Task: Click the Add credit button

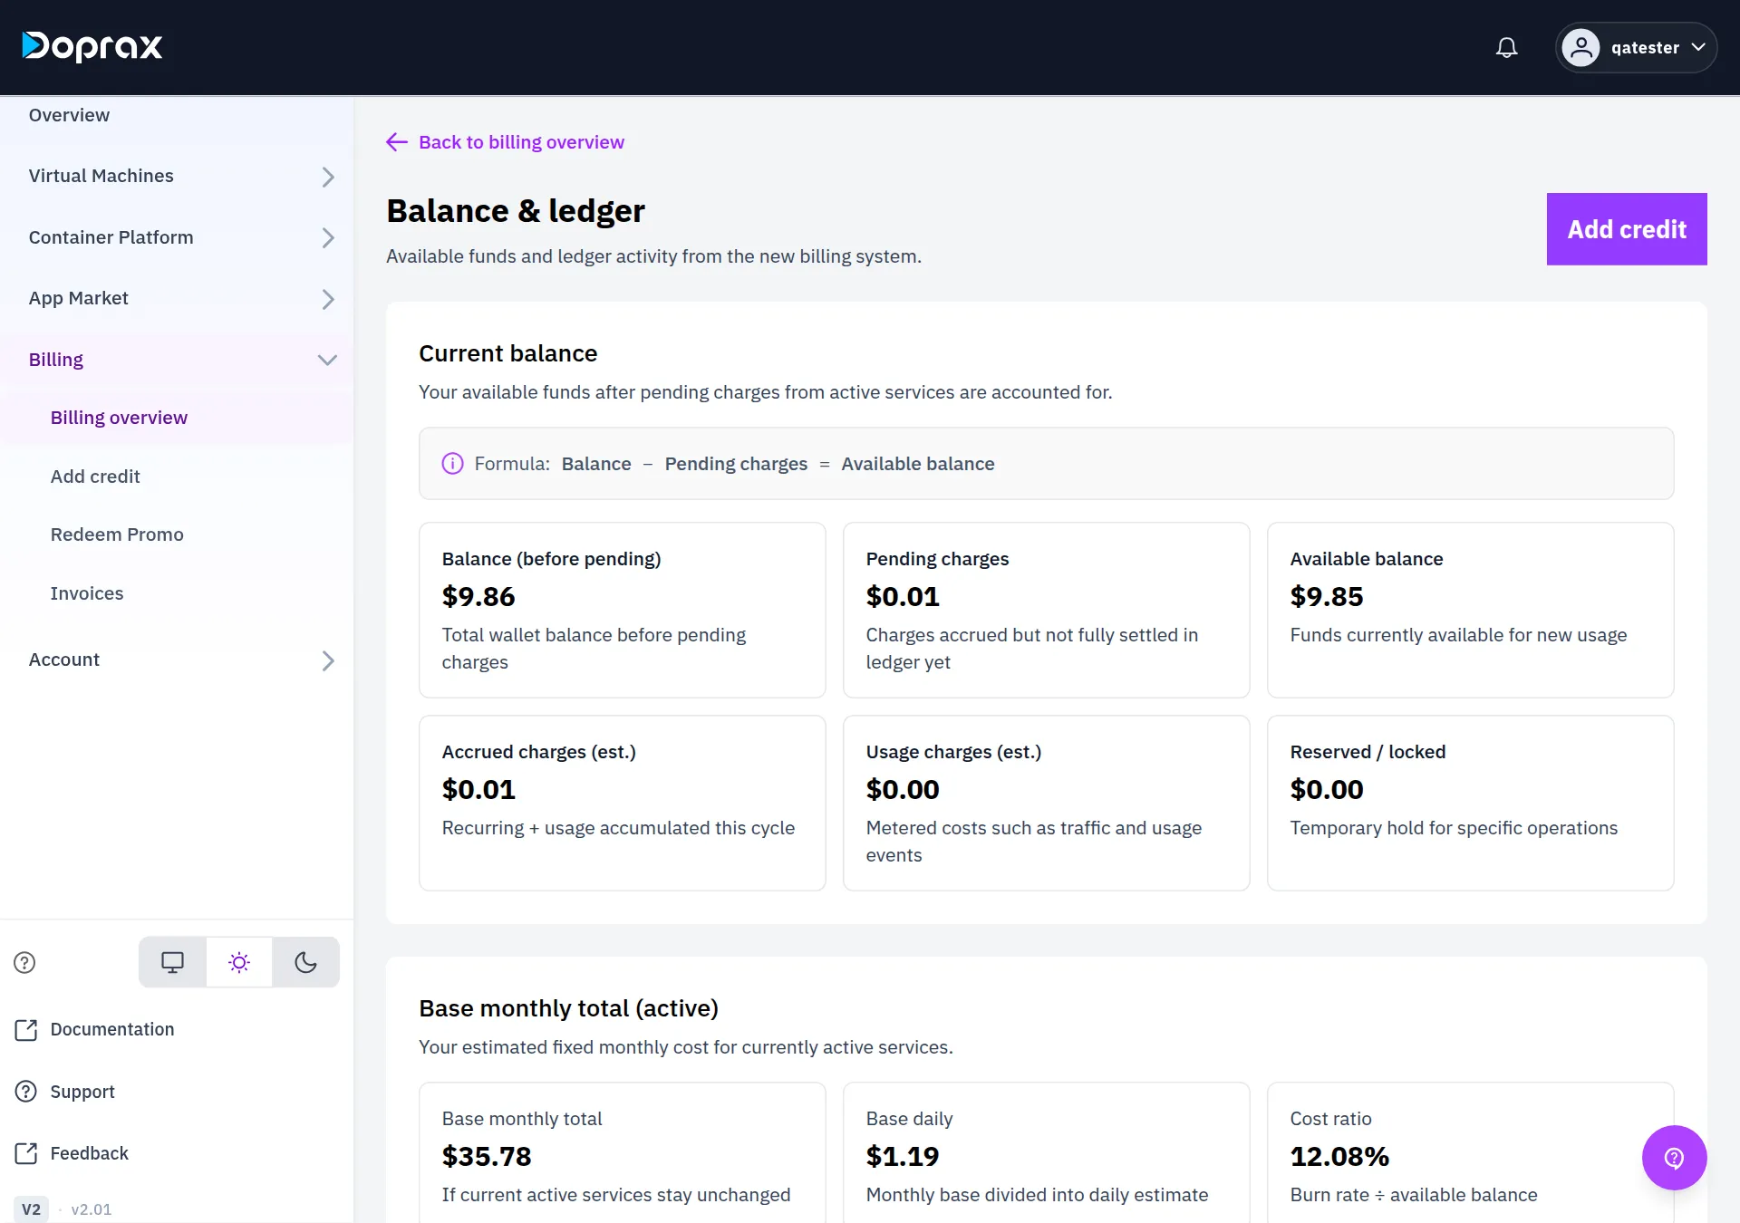Action: (1627, 229)
